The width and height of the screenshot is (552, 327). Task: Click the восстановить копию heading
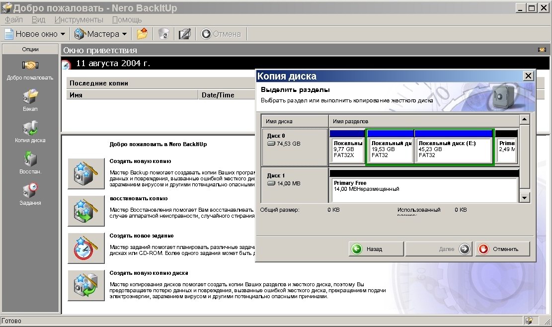click(139, 198)
